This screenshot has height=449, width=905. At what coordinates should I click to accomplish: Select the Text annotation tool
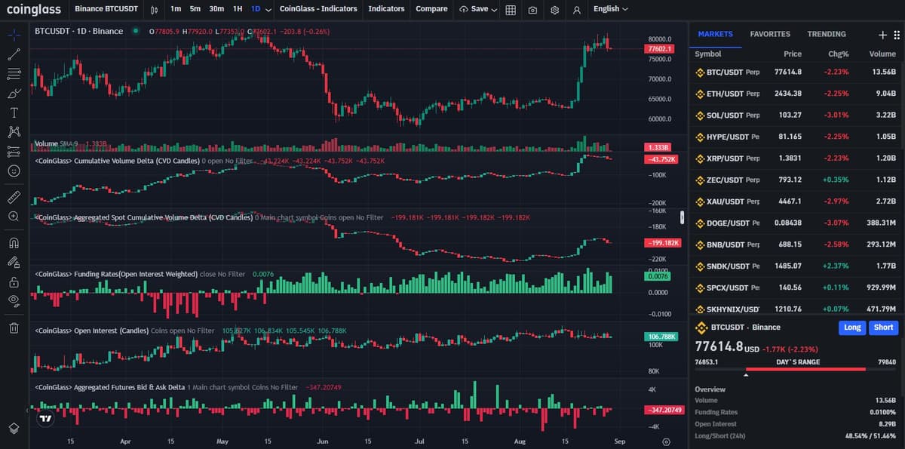tap(14, 112)
